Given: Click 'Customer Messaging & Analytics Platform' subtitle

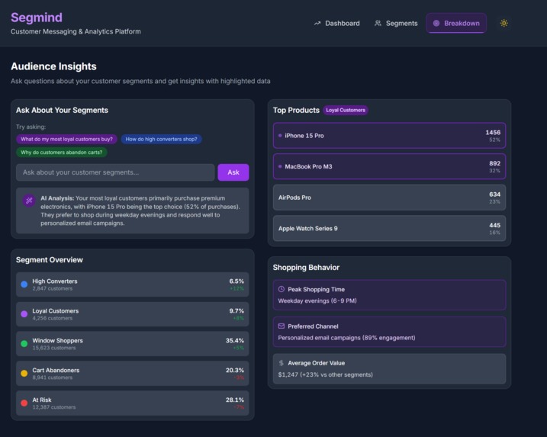Looking at the screenshot, I should coord(76,31).
